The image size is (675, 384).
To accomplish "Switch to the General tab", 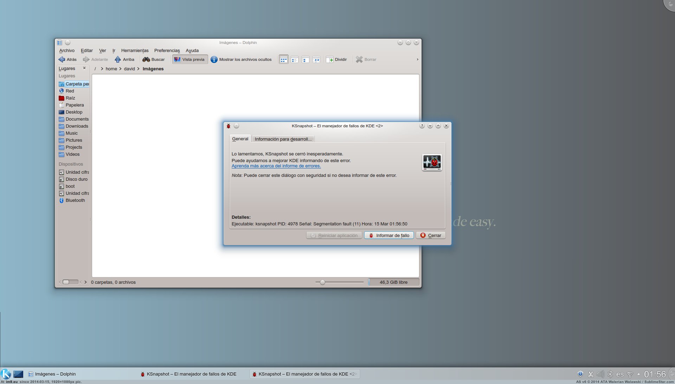I will click(240, 139).
